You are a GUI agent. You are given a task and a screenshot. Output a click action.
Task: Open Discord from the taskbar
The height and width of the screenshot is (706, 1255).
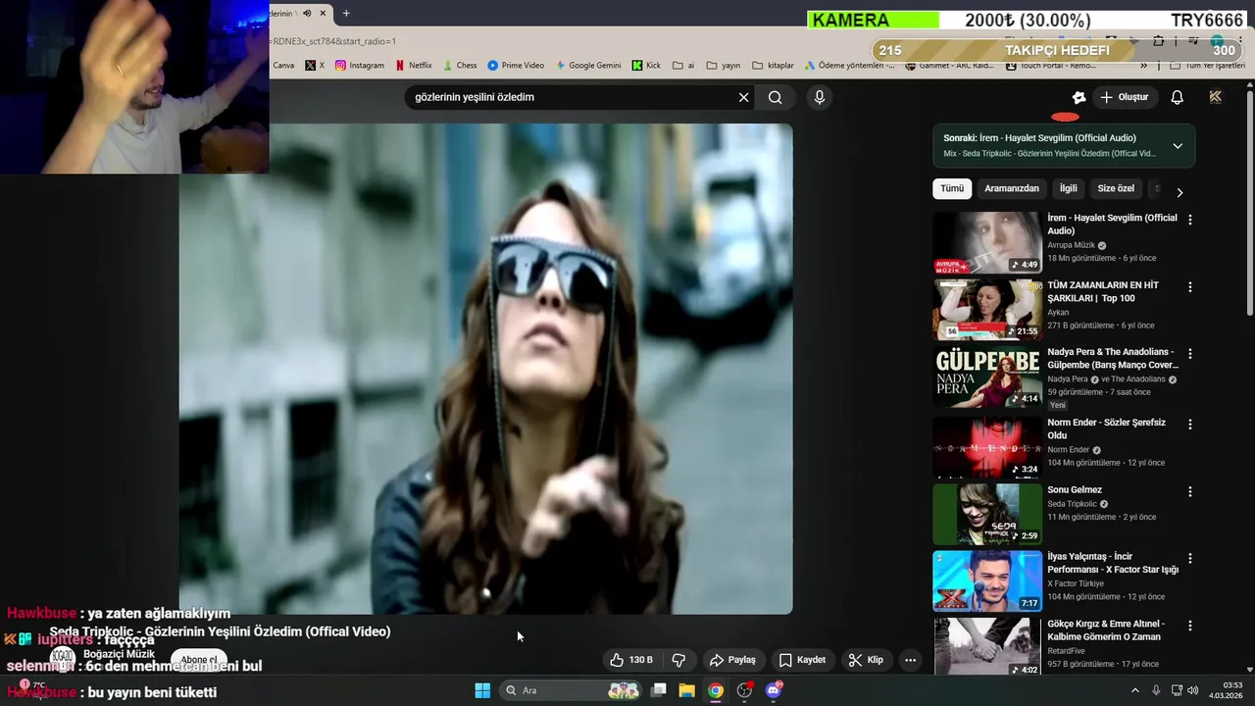click(774, 690)
